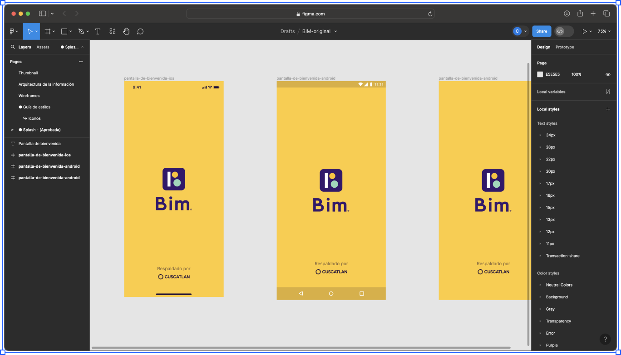
Task: Switch to the Design tab
Action: 543,47
